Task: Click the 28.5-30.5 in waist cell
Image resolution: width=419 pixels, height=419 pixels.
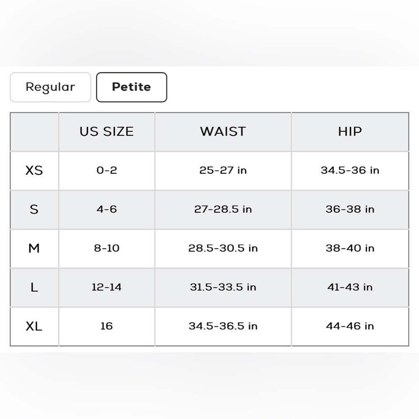Action: 223,248
